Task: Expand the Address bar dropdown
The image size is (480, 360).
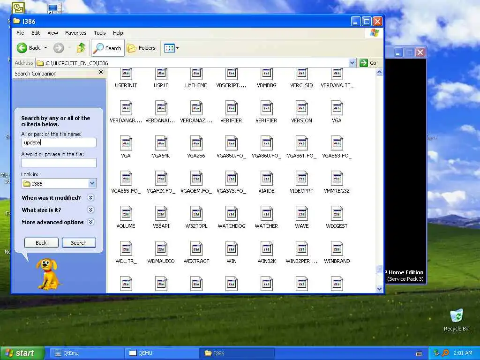Action: (352, 63)
